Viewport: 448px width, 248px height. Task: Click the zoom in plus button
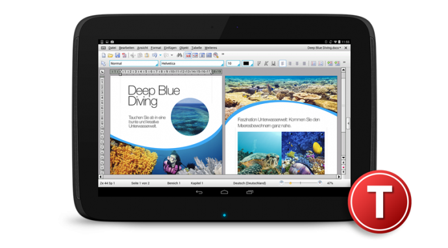coord(319,182)
